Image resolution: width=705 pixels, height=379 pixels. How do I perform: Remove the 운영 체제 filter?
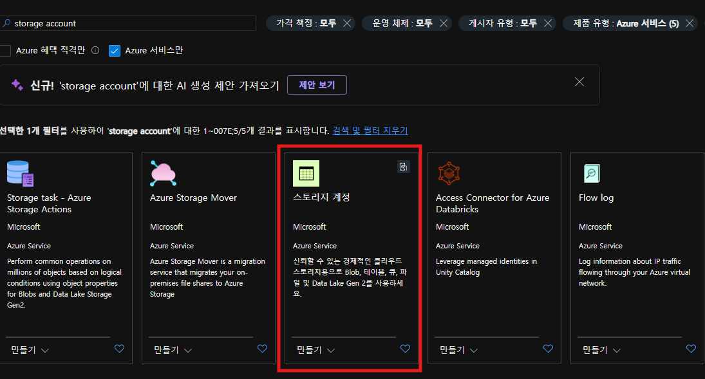(444, 23)
